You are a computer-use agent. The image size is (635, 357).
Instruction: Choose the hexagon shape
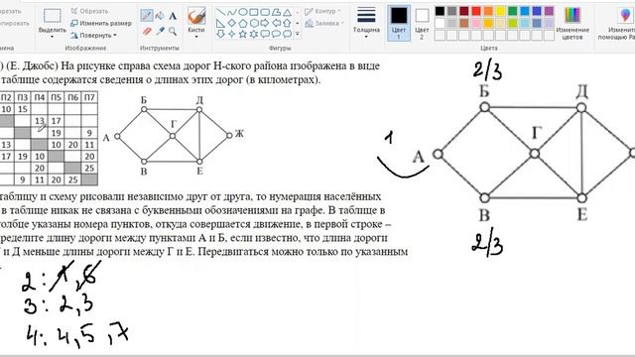[x=254, y=23]
